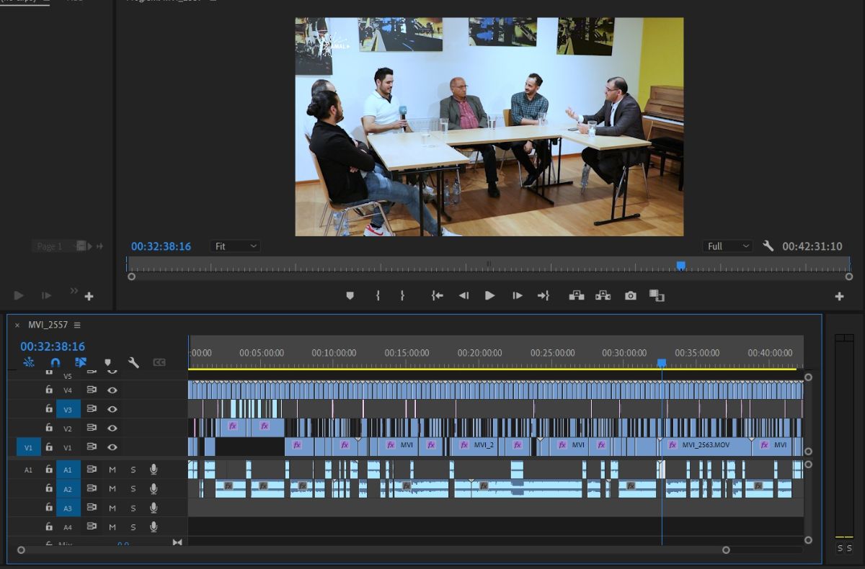Play the sequence in program monitor
The height and width of the screenshot is (569, 865).
[489, 296]
